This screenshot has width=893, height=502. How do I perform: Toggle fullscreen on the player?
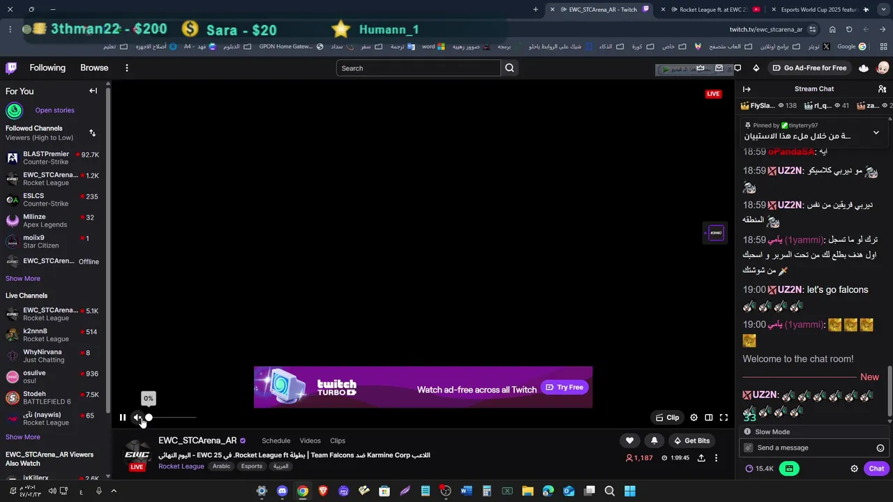pos(723,418)
